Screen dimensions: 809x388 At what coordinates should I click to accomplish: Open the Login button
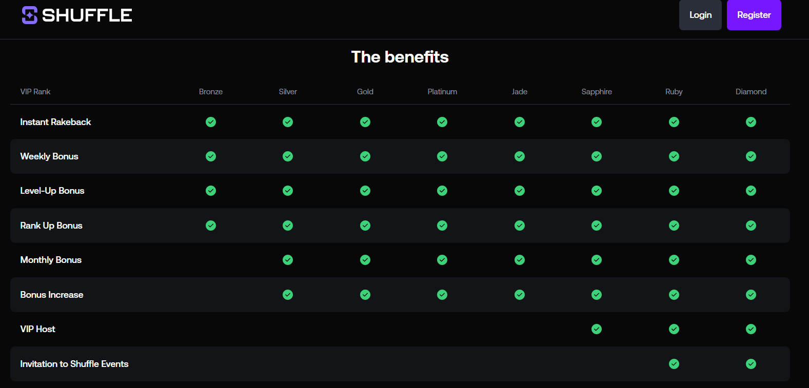click(700, 15)
